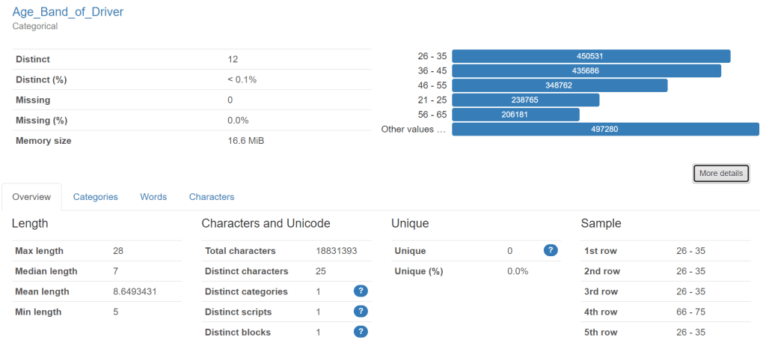Click the Other values bar showing 497280
This screenshot has width=766, height=346.
(x=604, y=129)
